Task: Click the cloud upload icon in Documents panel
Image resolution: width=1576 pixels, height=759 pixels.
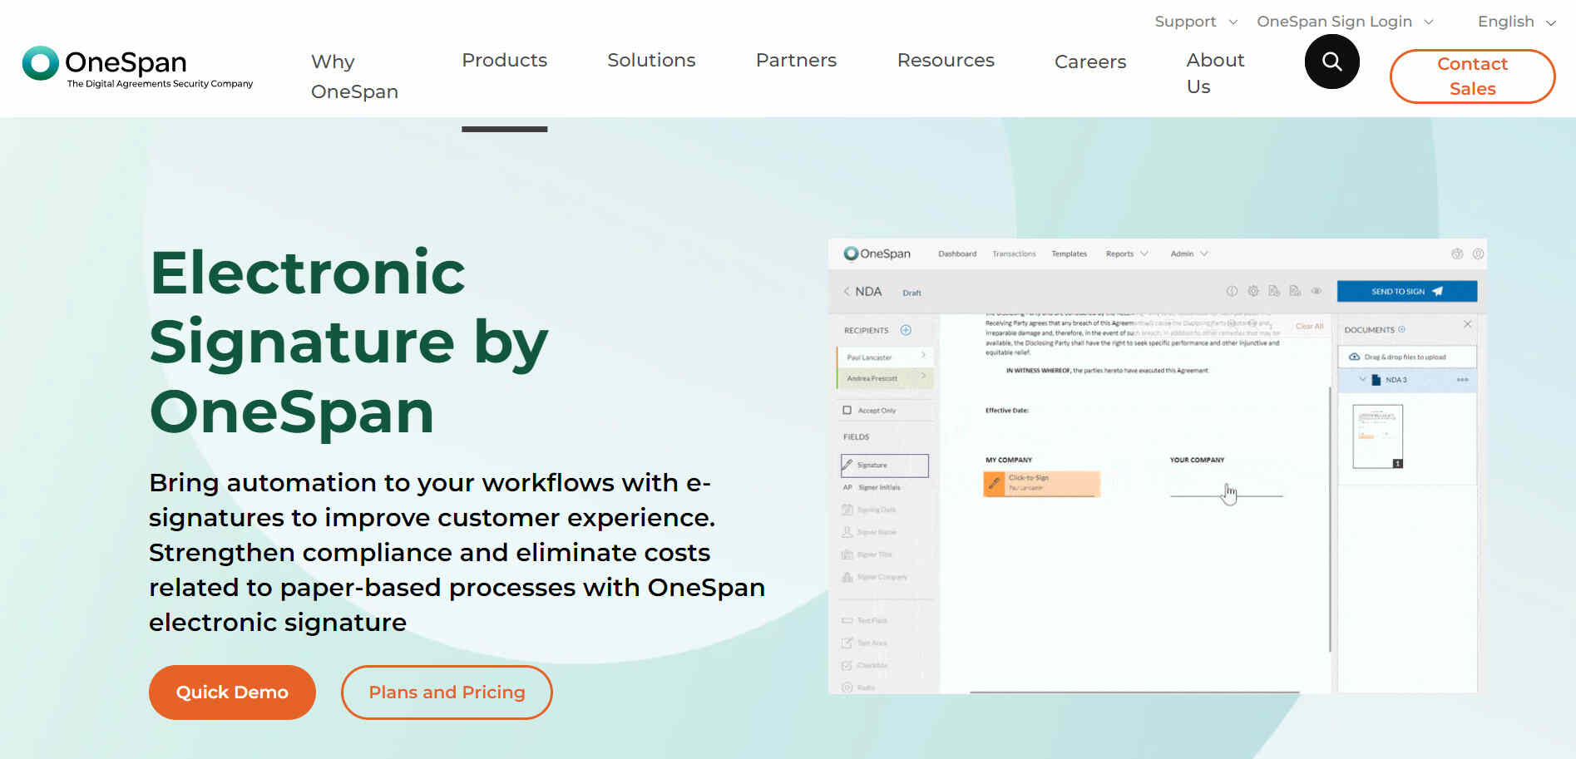Action: click(1356, 356)
